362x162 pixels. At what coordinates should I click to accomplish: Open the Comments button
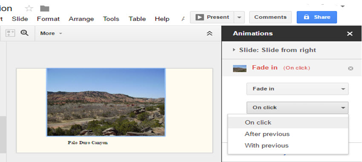pyautogui.click(x=270, y=17)
